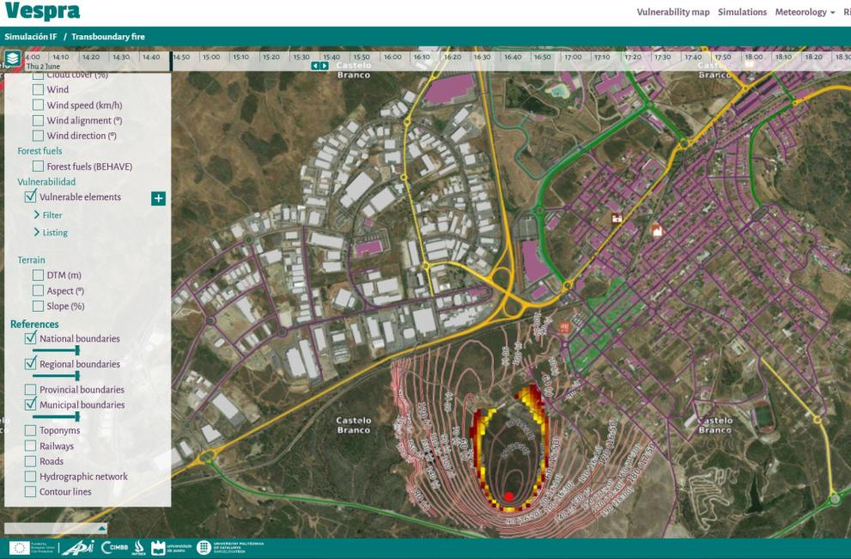Go to the Simulations menu item
Screen dimensions: 851x559
[x=742, y=12]
